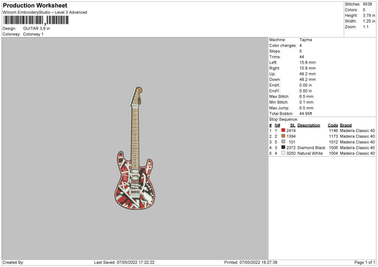Click the Natural White color swatch
Screen dimensions: 378x267
point(283,153)
